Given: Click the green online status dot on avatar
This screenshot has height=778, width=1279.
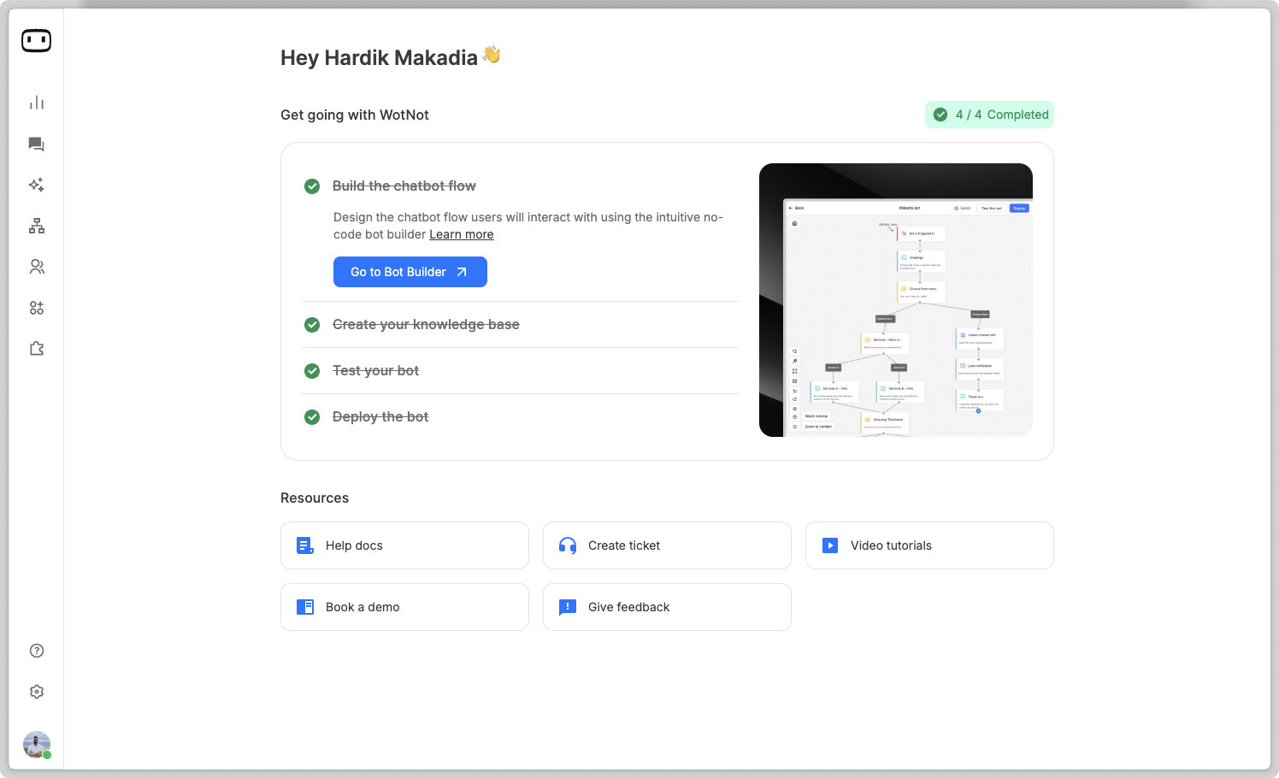Looking at the screenshot, I should [x=47, y=755].
